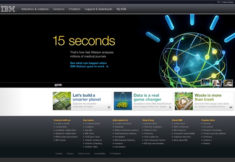This screenshot has height=162, width=235.
Task: Open Latest news link
Action: click(x=179, y=123)
